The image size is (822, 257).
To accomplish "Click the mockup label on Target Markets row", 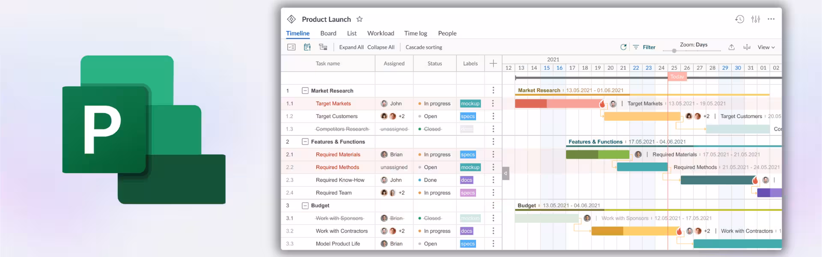I will [470, 104].
